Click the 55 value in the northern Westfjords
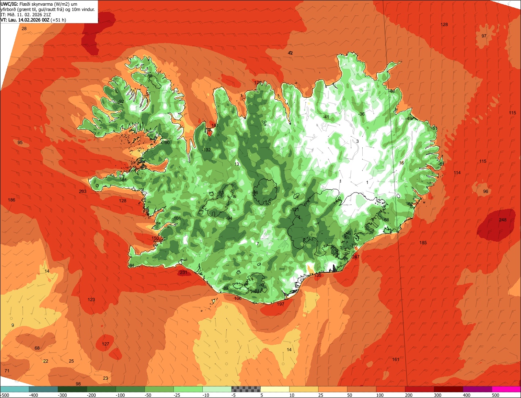The height and width of the screenshot is (398, 521). [150, 76]
